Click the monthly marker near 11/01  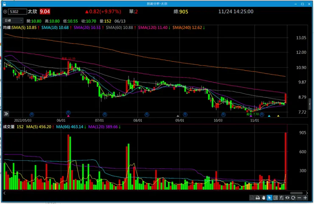pyautogui.click(x=262, y=115)
